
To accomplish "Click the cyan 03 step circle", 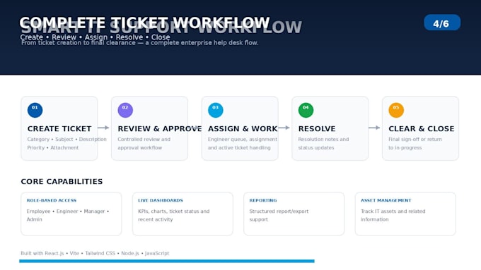I will 215,110.
